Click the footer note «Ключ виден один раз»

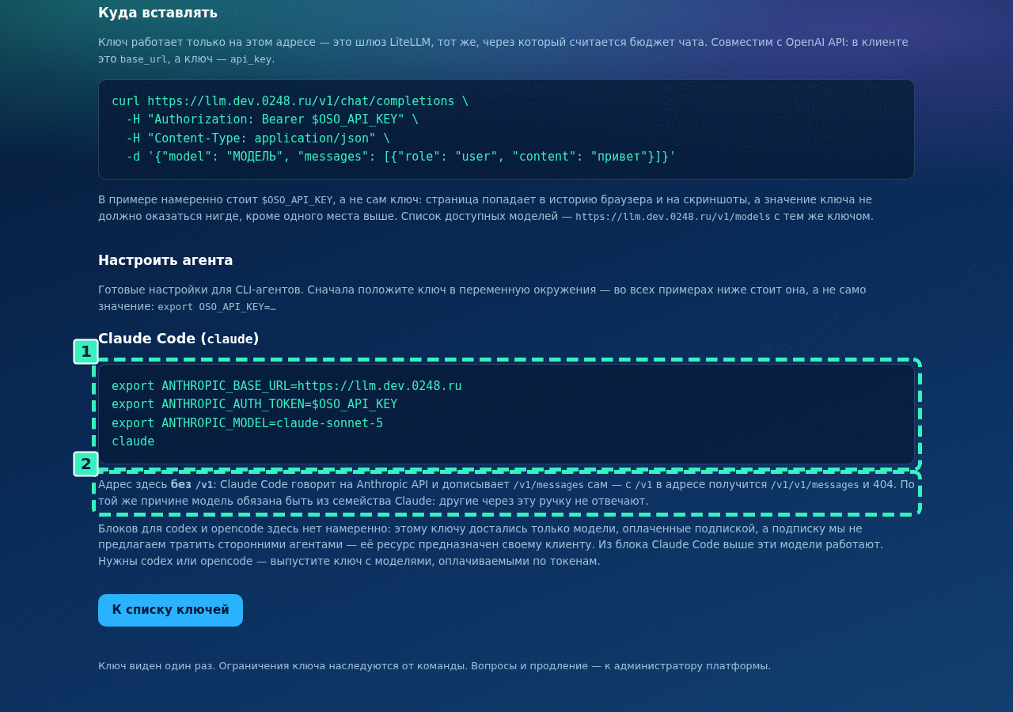click(x=434, y=666)
